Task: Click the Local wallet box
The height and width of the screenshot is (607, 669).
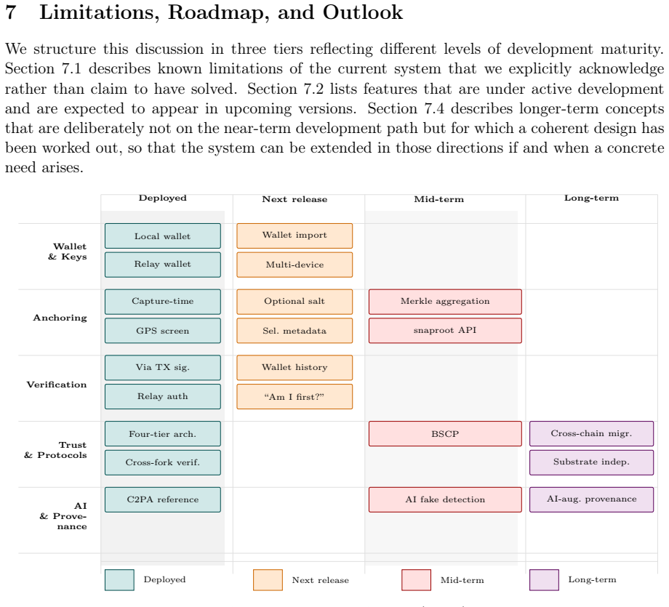Action: coord(163,236)
